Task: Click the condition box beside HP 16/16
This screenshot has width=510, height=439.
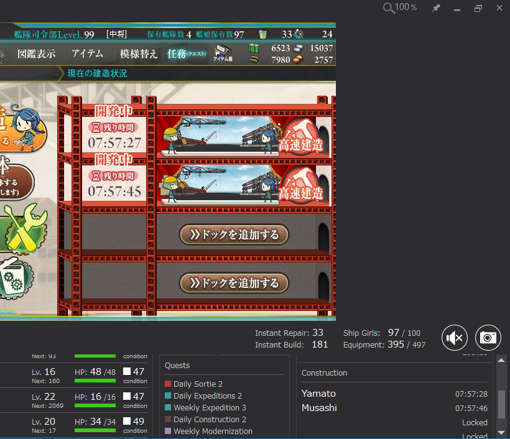Action: [x=127, y=396]
